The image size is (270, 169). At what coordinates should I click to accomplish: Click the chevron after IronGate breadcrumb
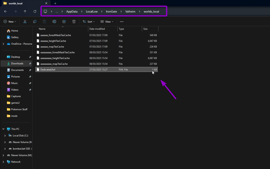(x=121, y=11)
